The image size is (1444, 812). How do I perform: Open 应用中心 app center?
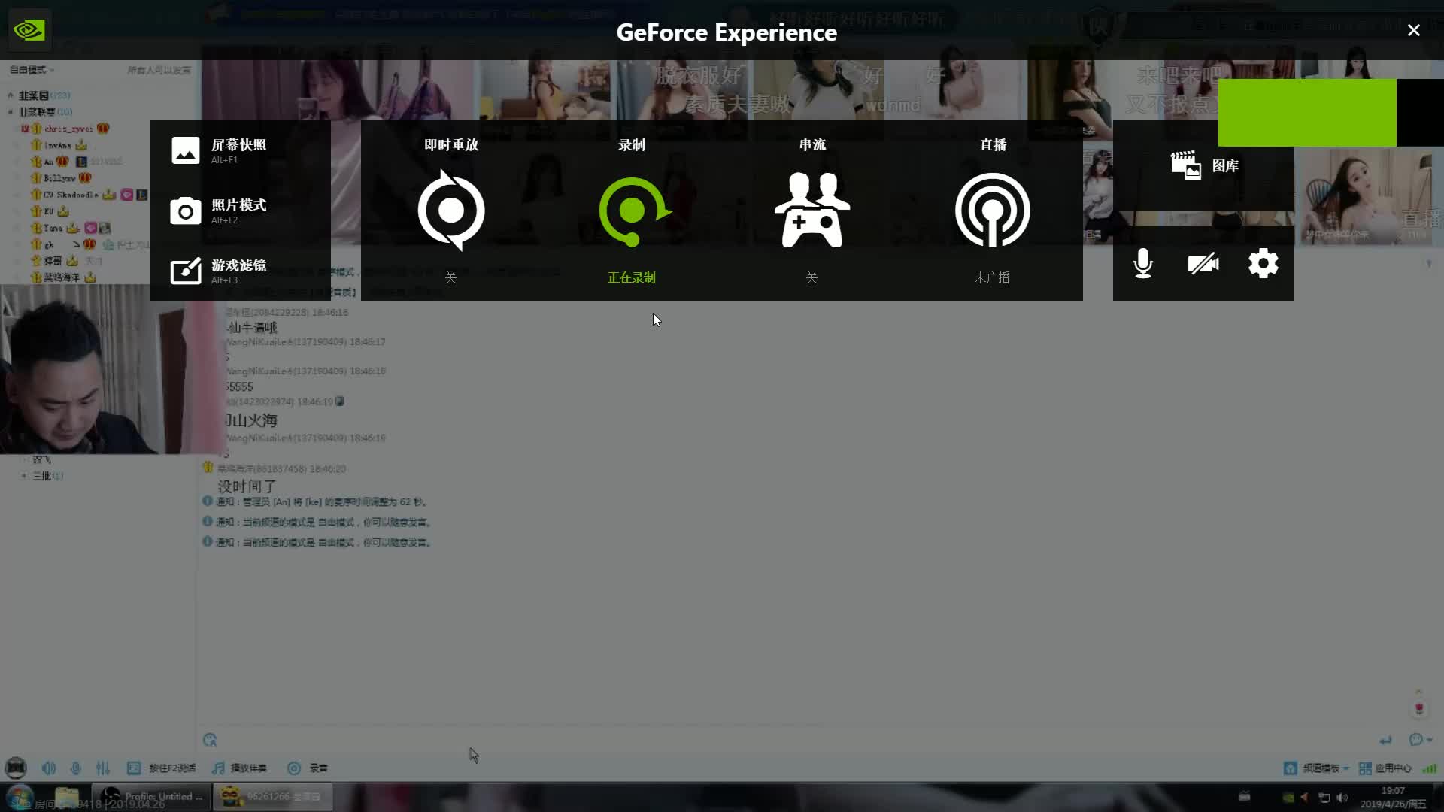1385,768
